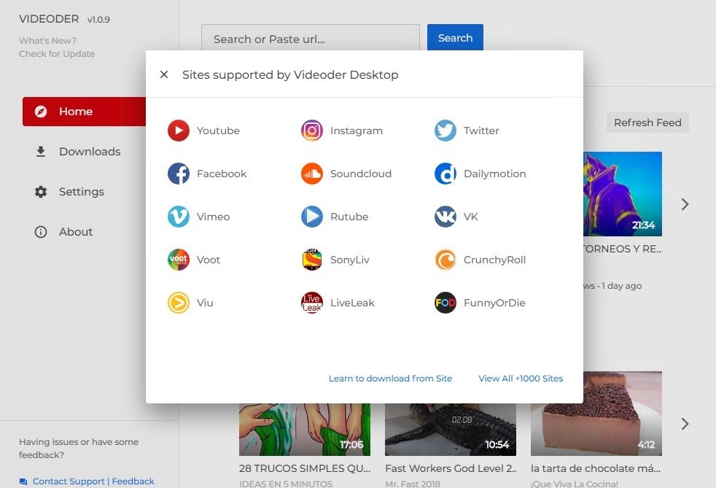The width and height of the screenshot is (716, 488).
Task: Click the 28 TRUCOS SIMPLES video title
Action: tap(305, 468)
